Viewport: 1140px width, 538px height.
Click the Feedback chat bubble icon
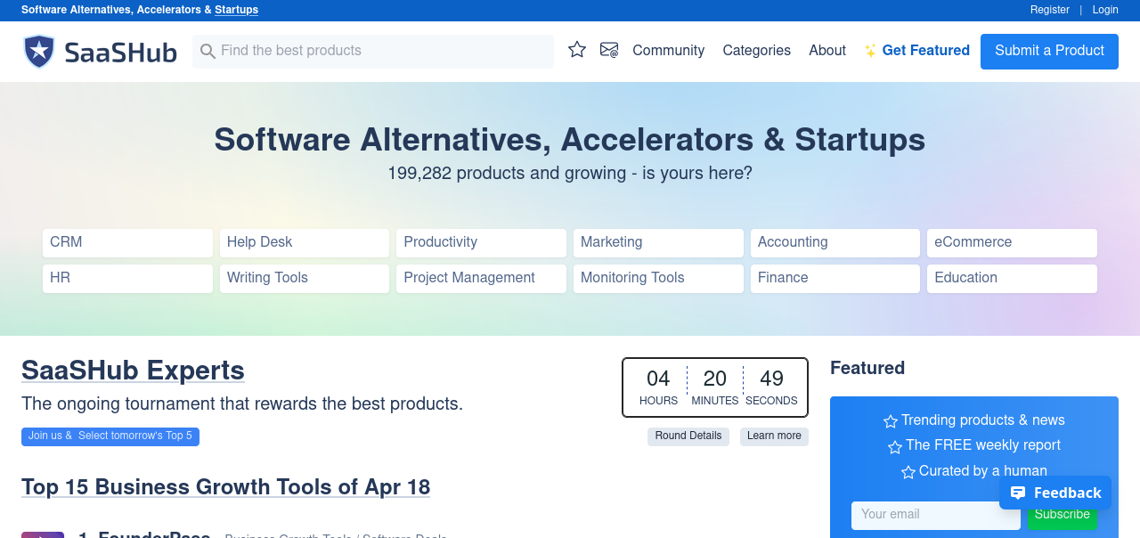[1018, 493]
